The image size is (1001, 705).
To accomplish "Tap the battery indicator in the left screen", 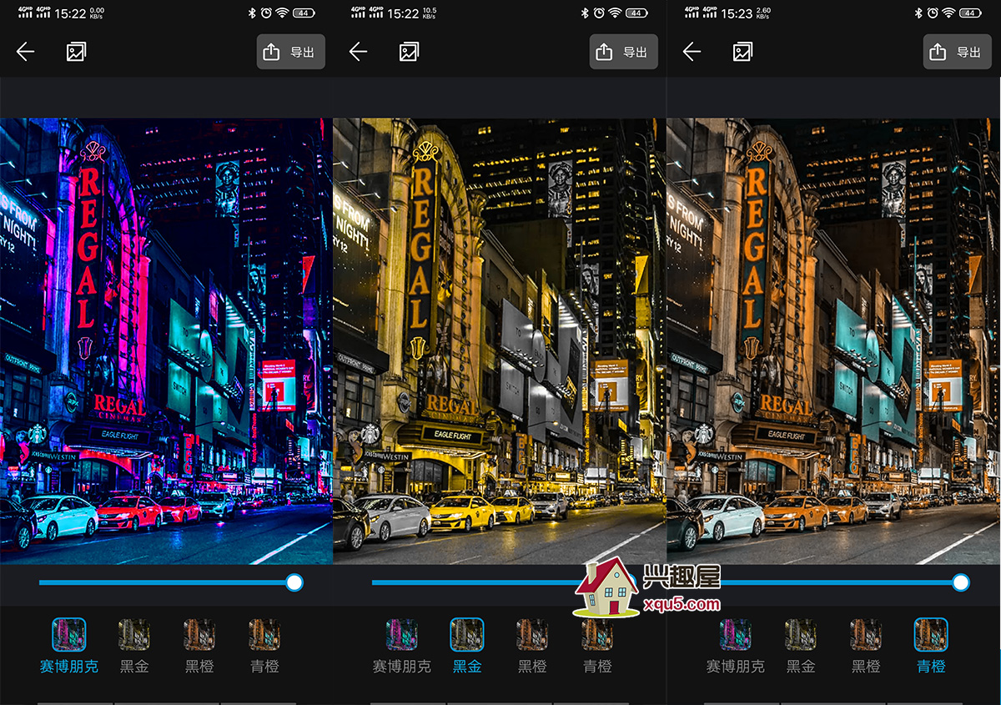I will click(304, 13).
